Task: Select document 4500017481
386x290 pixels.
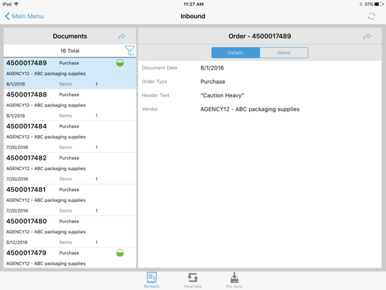Action: click(x=70, y=200)
